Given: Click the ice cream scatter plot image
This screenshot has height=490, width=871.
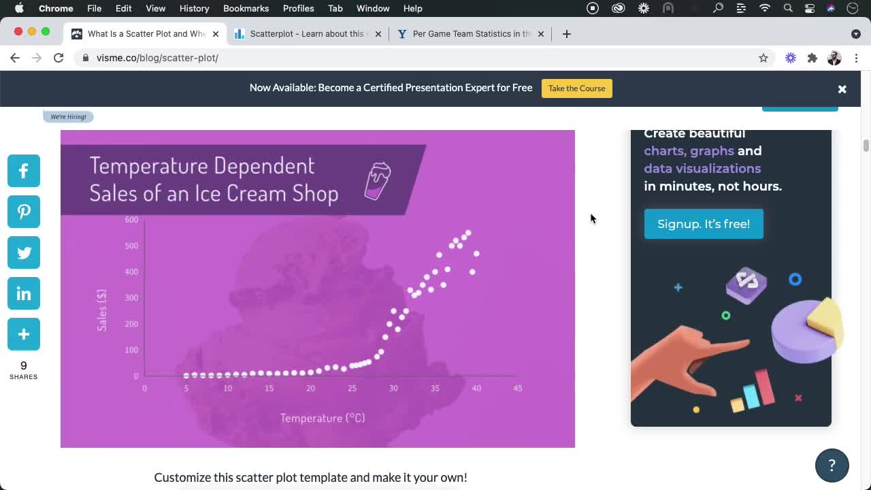Looking at the screenshot, I should [318, 289].
